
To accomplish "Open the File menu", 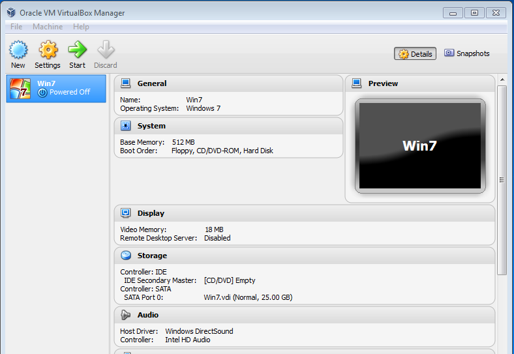I will pos(16,27).
